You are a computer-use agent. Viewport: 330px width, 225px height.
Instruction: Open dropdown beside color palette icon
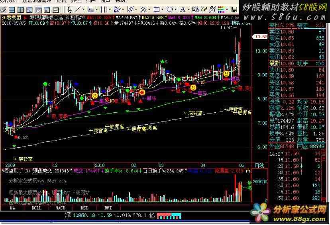click(x=227, y=10)
